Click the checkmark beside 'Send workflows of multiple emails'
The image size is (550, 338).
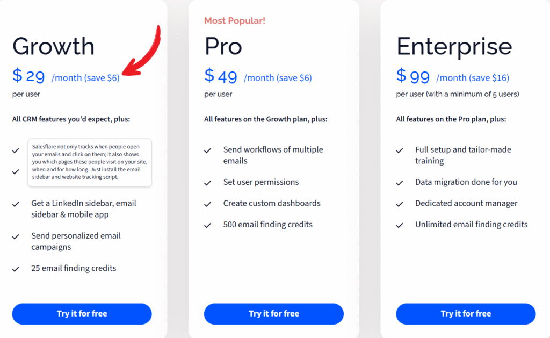pyautogui.click(x=207, y=151)
